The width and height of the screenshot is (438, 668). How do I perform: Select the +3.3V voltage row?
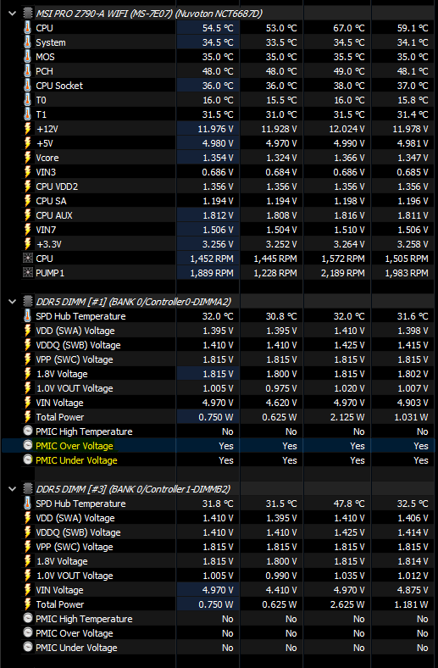click(228, 244)
